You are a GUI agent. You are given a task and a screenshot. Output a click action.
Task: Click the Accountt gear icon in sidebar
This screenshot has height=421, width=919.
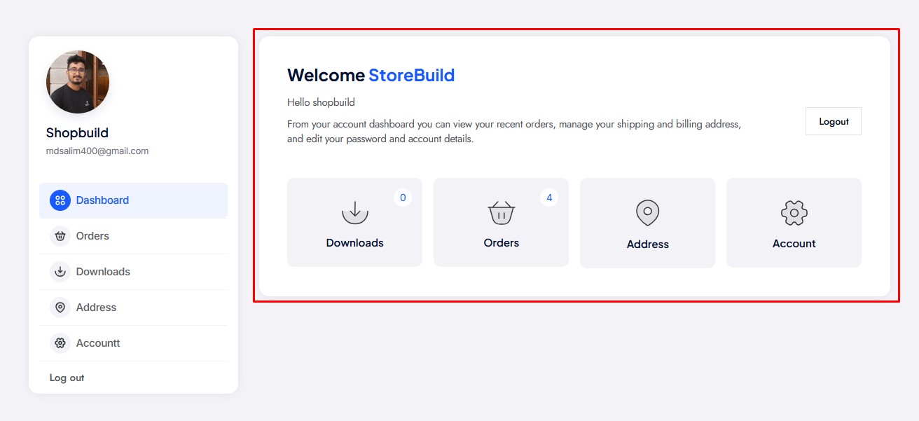tap(60, 343)
